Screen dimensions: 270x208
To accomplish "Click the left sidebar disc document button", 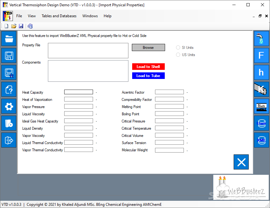I will pyautogui.click(x=9, y=123).
